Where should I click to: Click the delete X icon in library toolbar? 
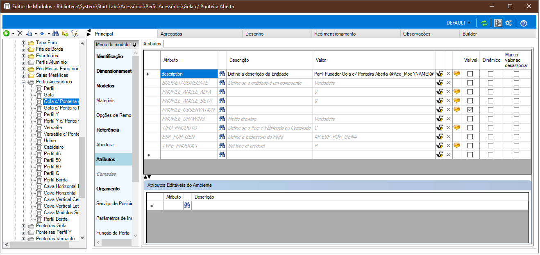tap(20, 34)
